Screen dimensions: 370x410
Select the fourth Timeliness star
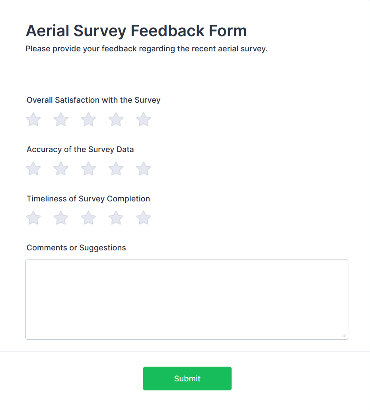coord(116,218)
